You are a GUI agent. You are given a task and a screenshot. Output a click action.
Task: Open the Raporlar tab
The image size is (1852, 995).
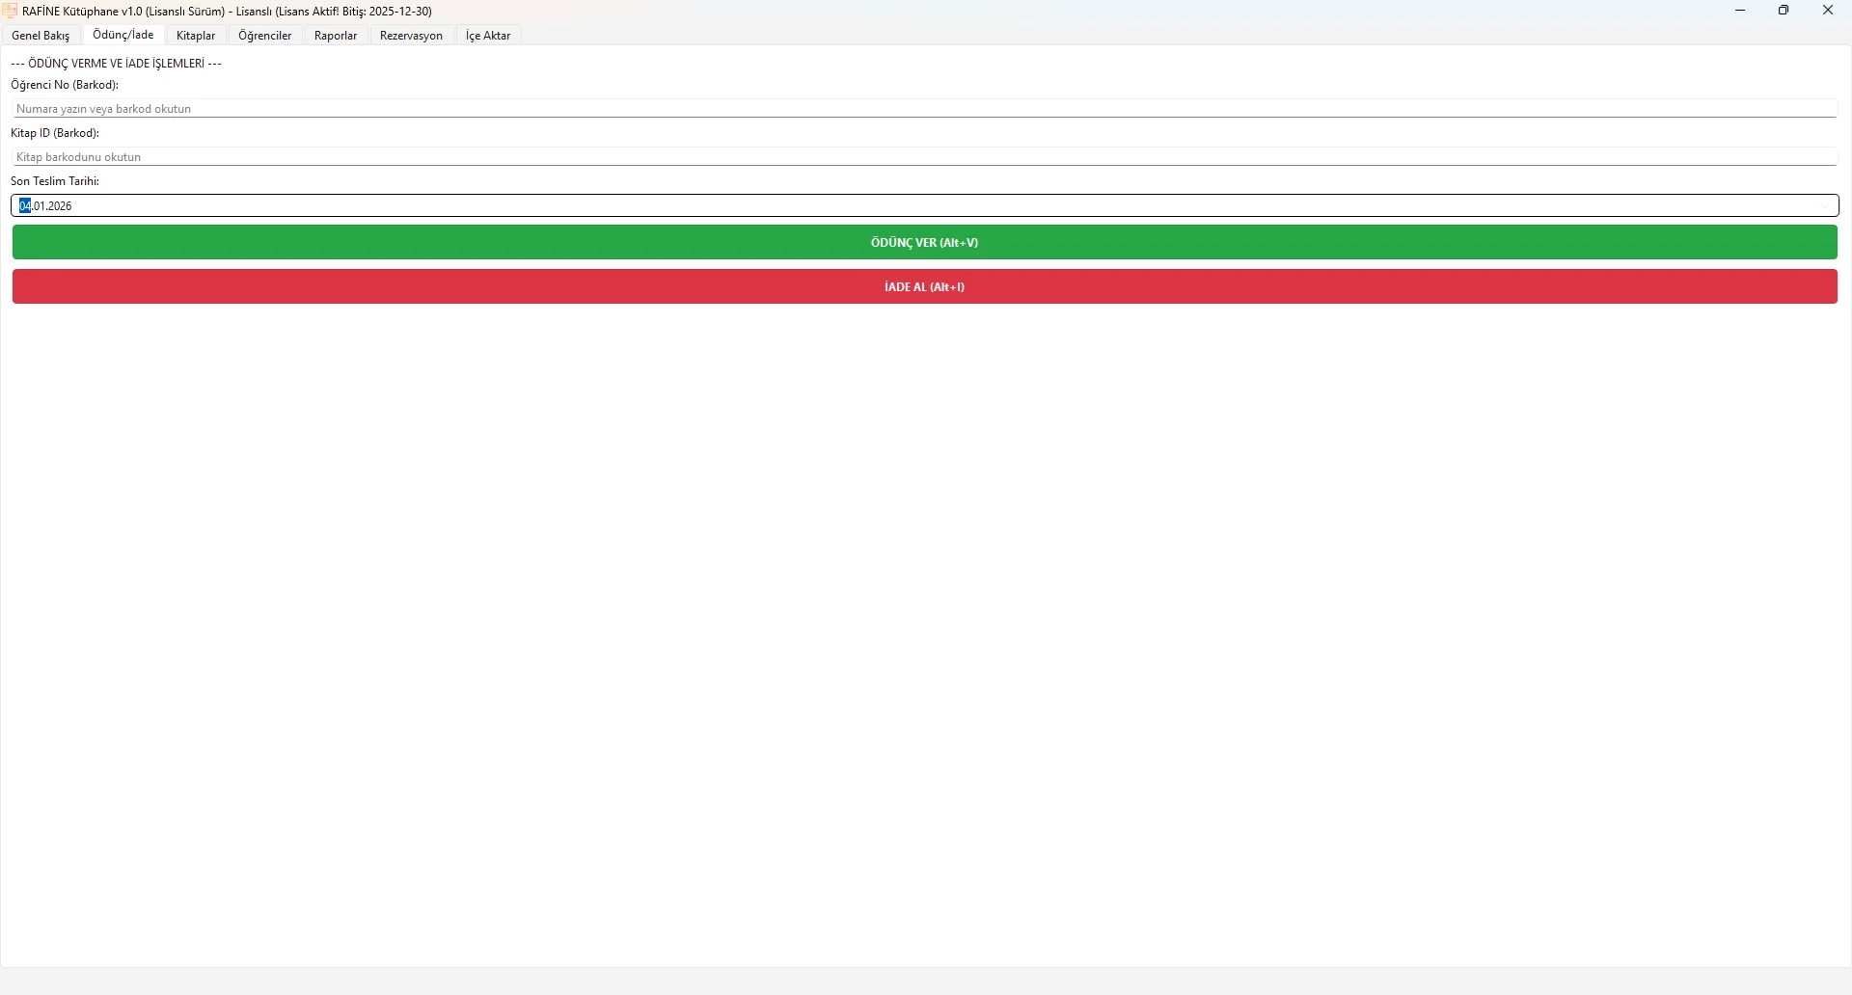(336, 36)
